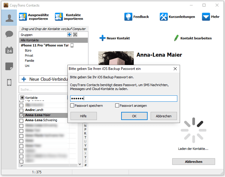Jump to letter W in alphabet index

click(x=85, y=149)
